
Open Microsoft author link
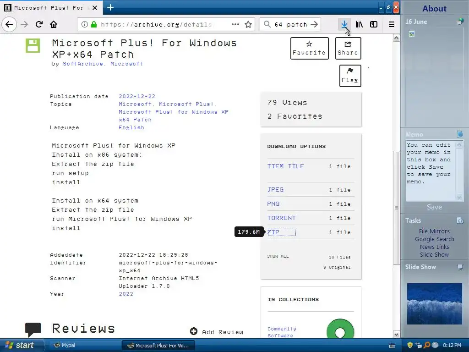[126, 64]
